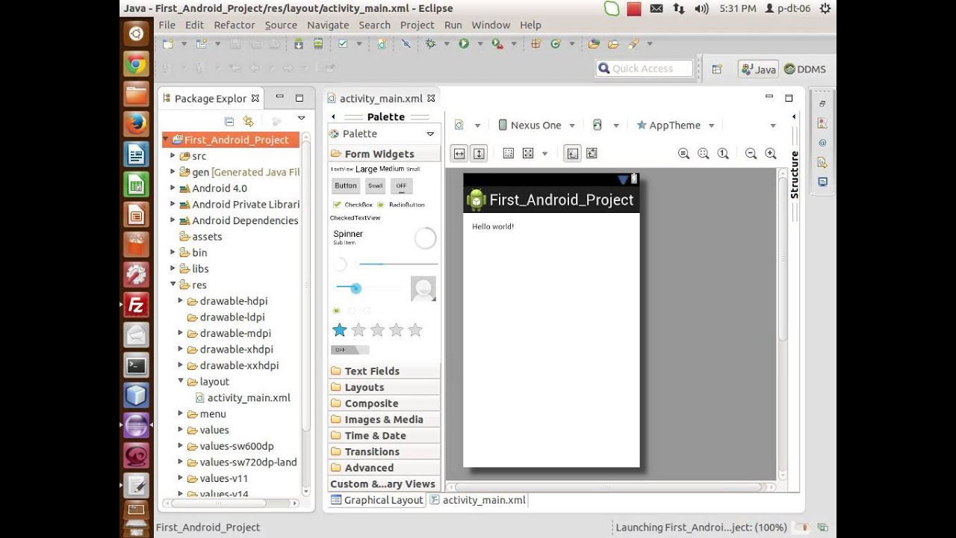The width and height of the screenshot is (956, 538).
Task: Click the second baseline alignment button
Action: (x=592, y=153)
